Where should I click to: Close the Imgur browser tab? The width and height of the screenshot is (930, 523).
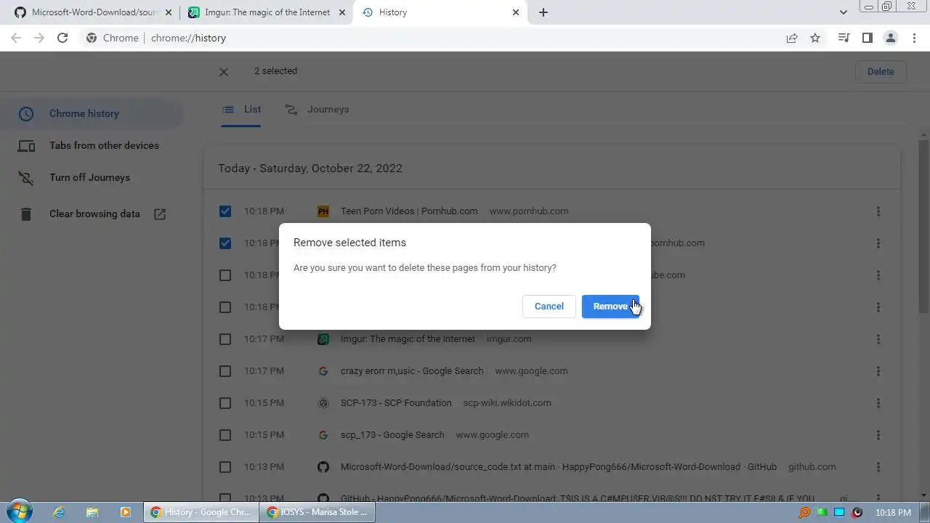[x=341, y=12]
